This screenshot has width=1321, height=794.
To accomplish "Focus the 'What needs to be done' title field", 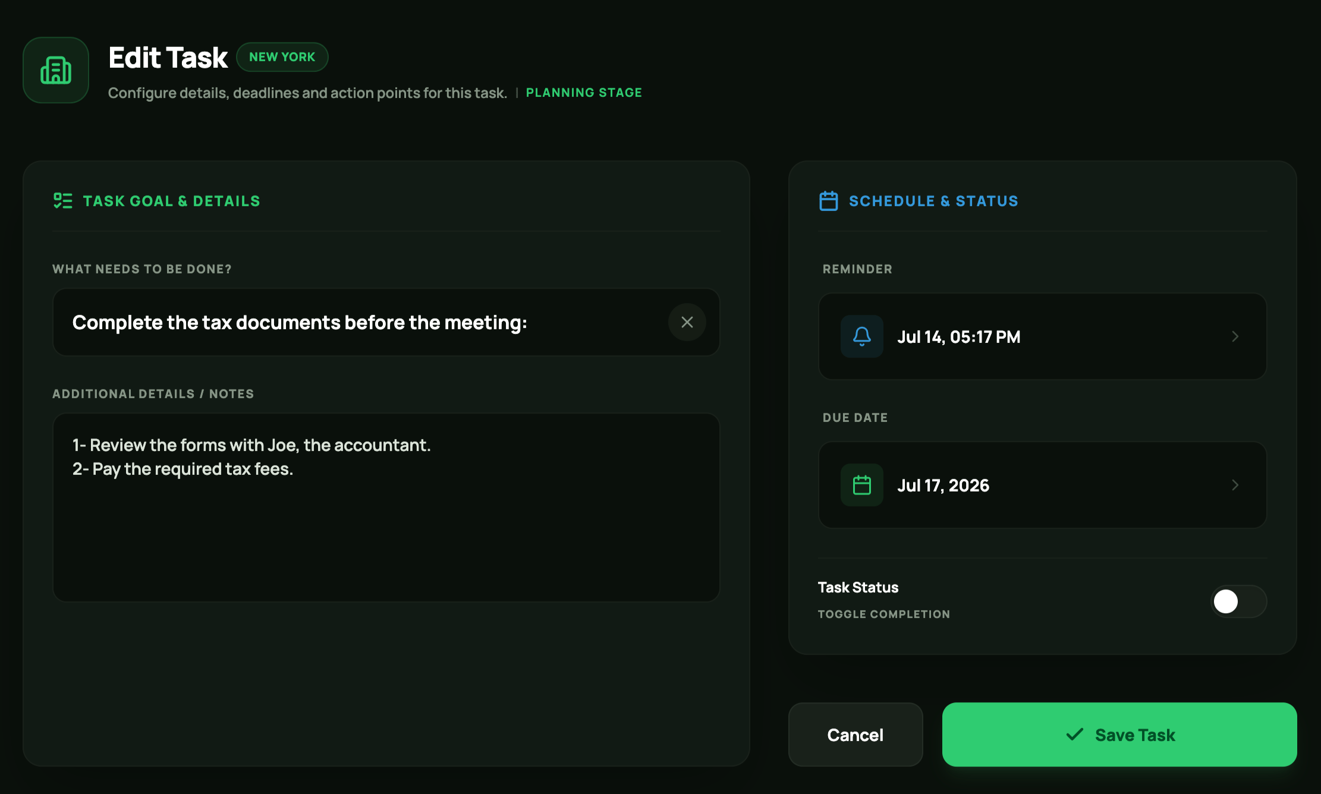I will (386, 322).
